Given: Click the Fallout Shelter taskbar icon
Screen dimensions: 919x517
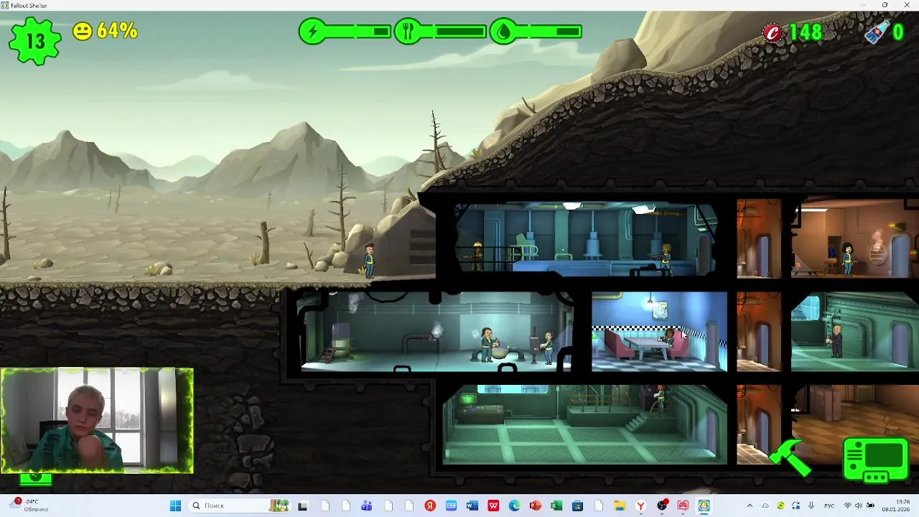Looking at the screenshot, I should point(704,506).
